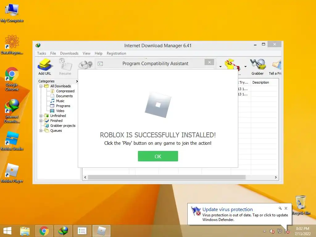The height and width of the screenshot is (237, 316).
Task: Click the list-style taskbar app icon
Action: [82, 231]
